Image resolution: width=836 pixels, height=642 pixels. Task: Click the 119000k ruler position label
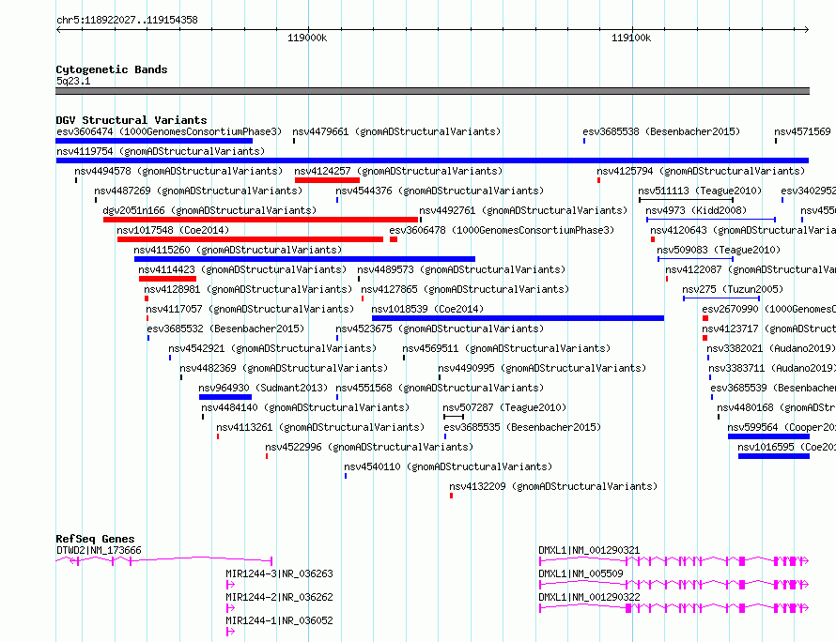(307, 38)
